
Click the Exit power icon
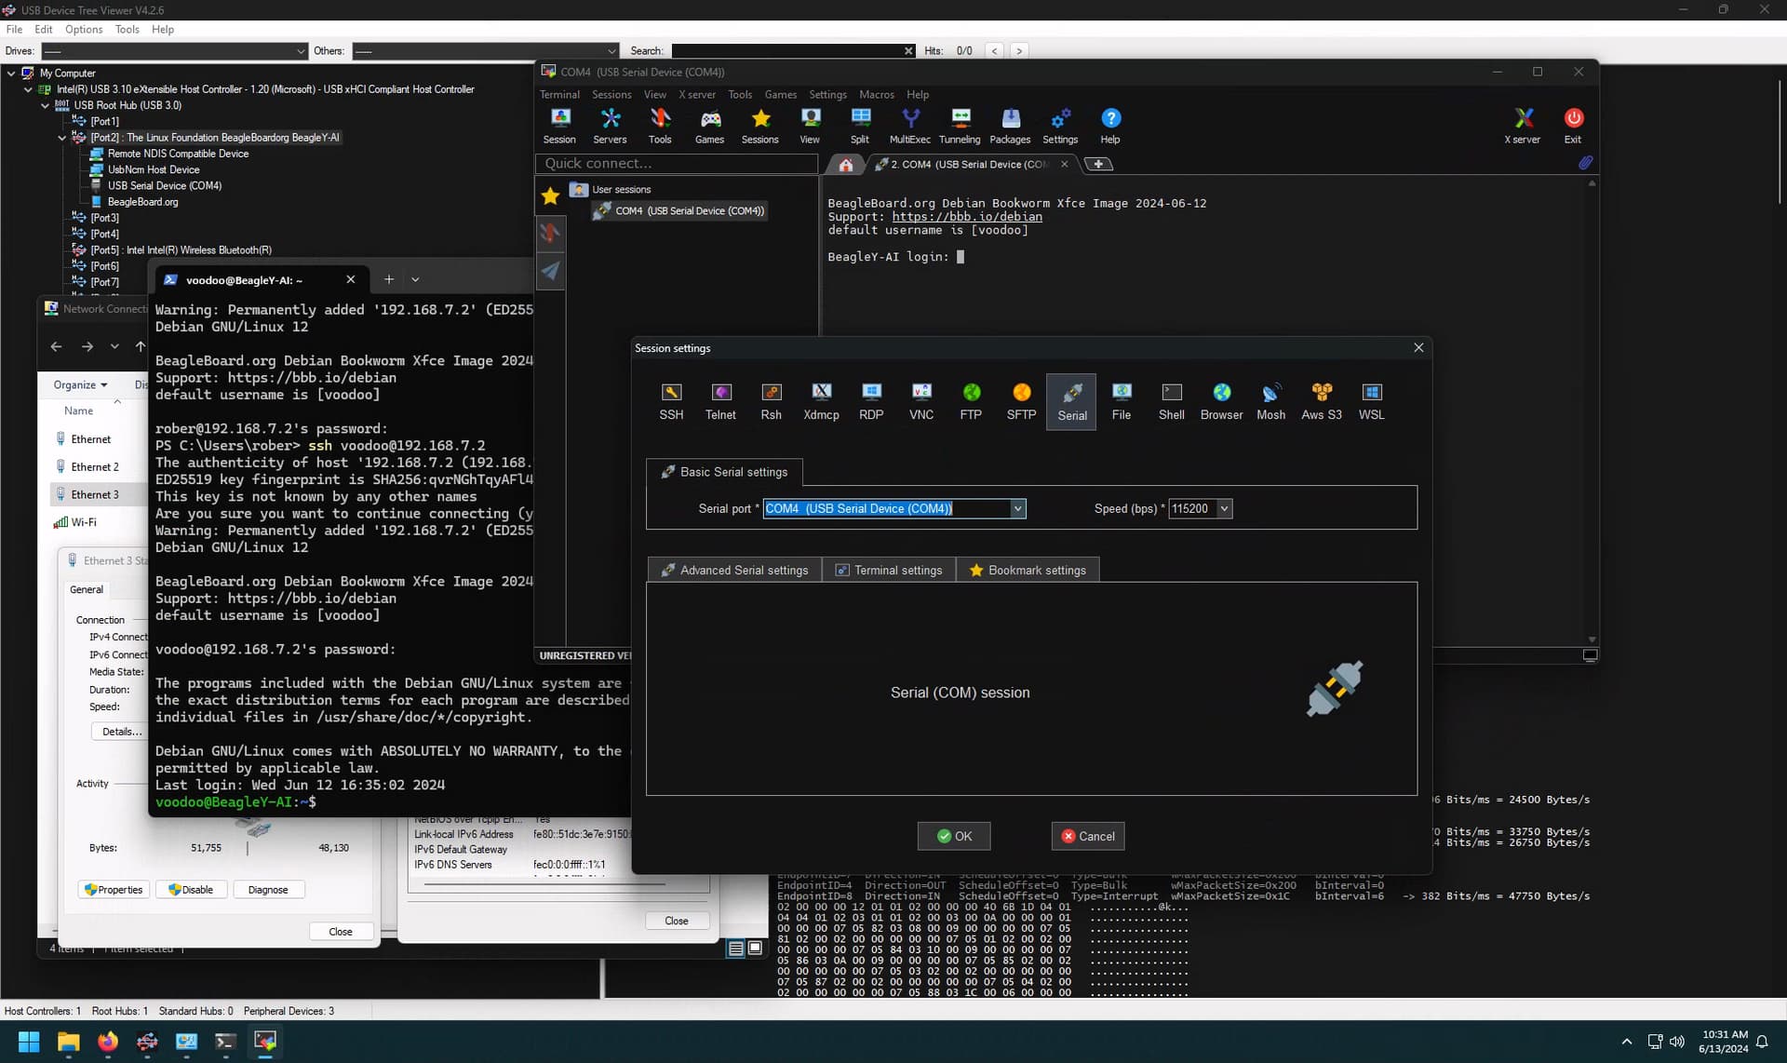click(1573, 126)
